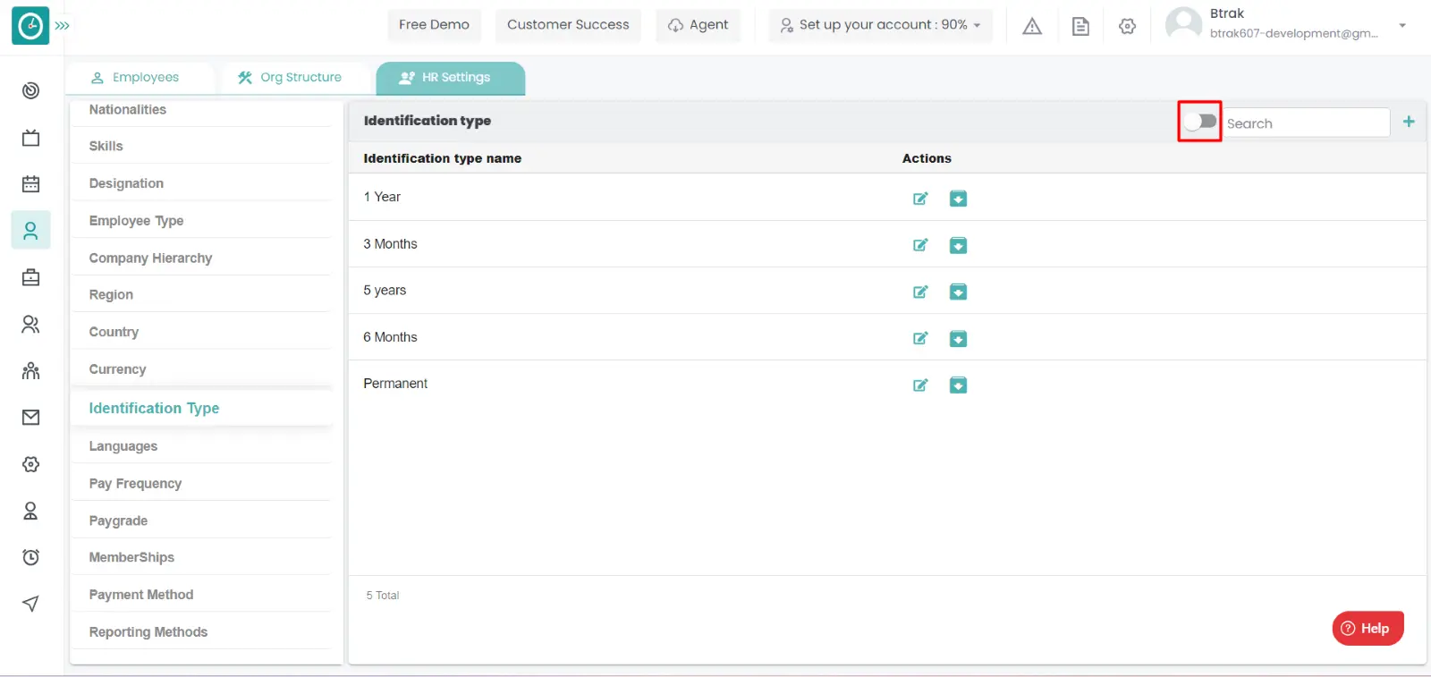1431x677 pixels.
Task: Add new identification type with plus icon
Action: click(x=1409, y=122)
